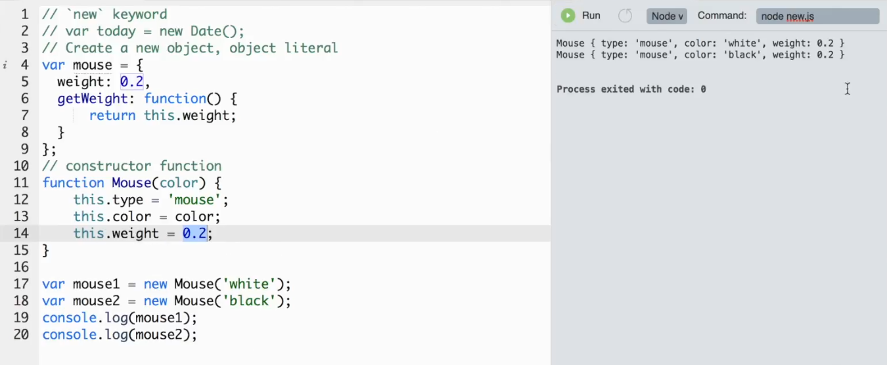Click the Process exited with code: 0 message
887x365 pixels.
(x=631, y=89)
